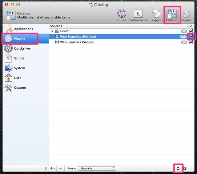Click the yellow minimize window button
The width and height of the screenshot is (197, 174).
click(x=12, y=5)
